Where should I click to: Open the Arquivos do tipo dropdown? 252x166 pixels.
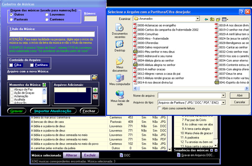[x=223, y=103]
